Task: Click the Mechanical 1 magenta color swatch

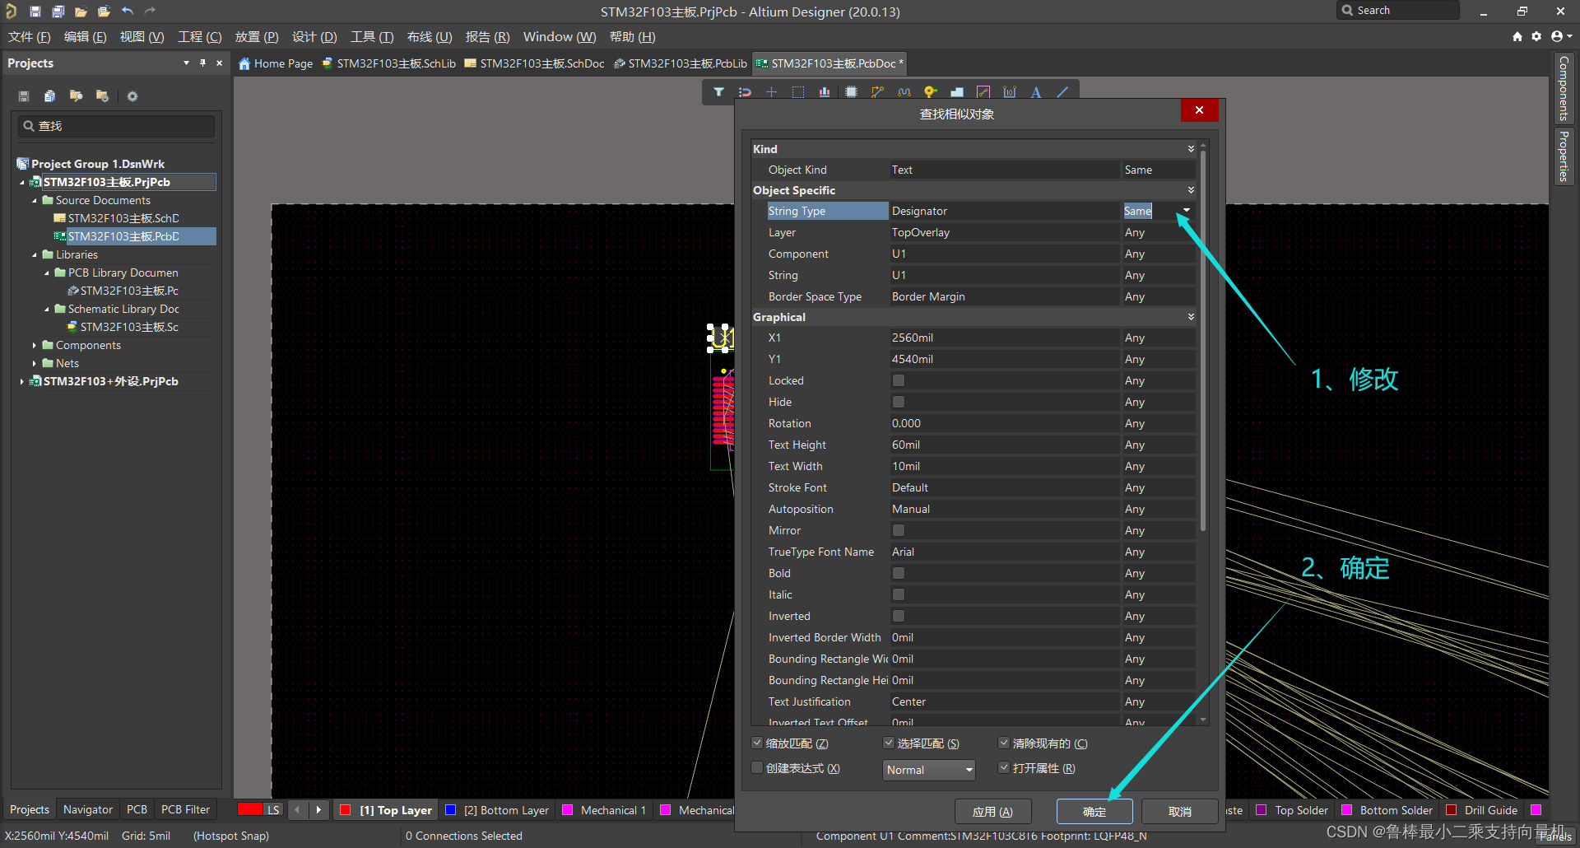Action: (567, 810)
